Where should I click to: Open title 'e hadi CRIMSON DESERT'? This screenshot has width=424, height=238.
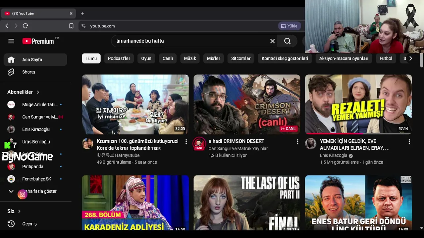(236, 141)
